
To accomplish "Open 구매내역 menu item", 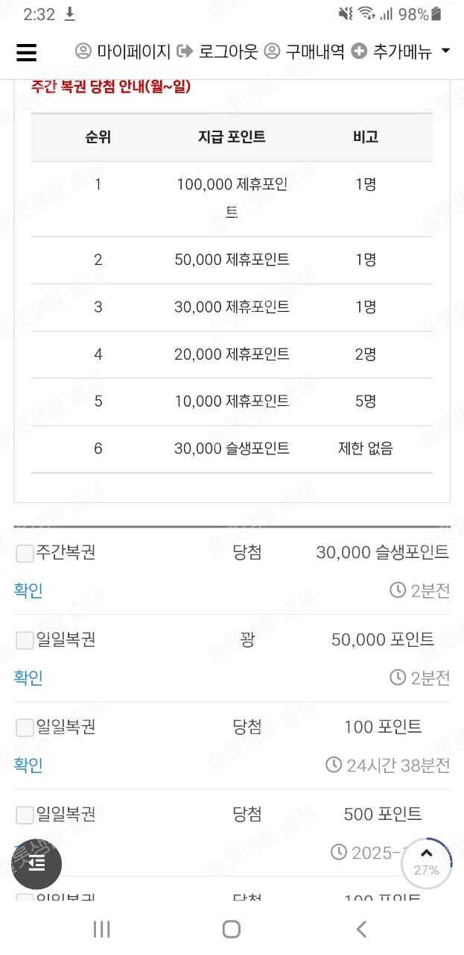I will click(314, 51).
